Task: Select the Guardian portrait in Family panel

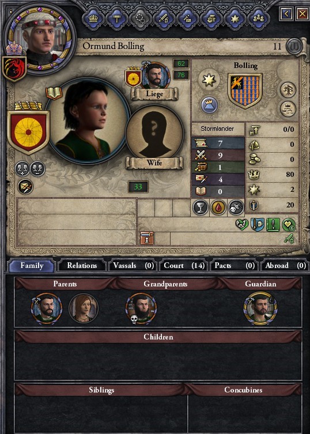Action: [260, 308]
